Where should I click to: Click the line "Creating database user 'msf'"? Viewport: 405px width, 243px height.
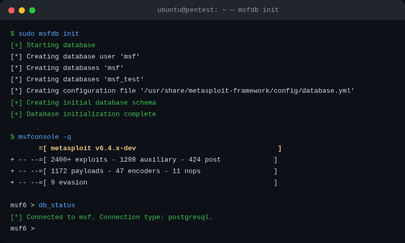tap(75, 56)
